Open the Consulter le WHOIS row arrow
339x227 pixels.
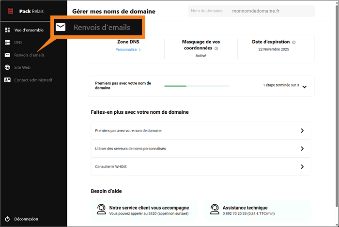302,166
